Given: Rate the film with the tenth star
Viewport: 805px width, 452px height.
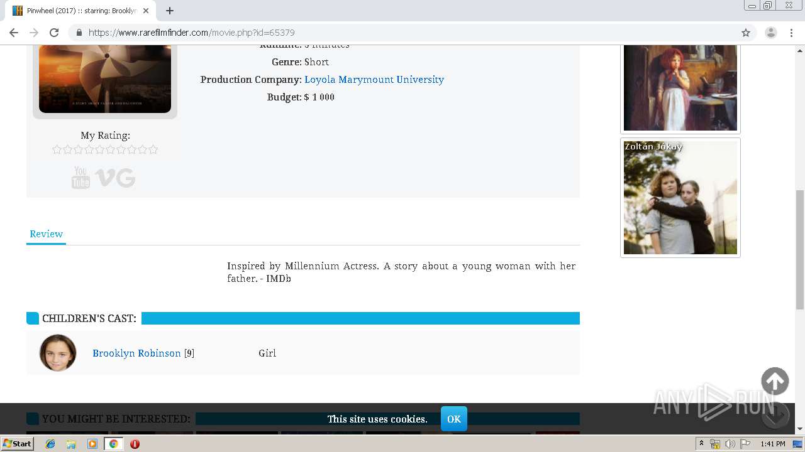Looking at the screenshot, I should [x=153, y=149].
